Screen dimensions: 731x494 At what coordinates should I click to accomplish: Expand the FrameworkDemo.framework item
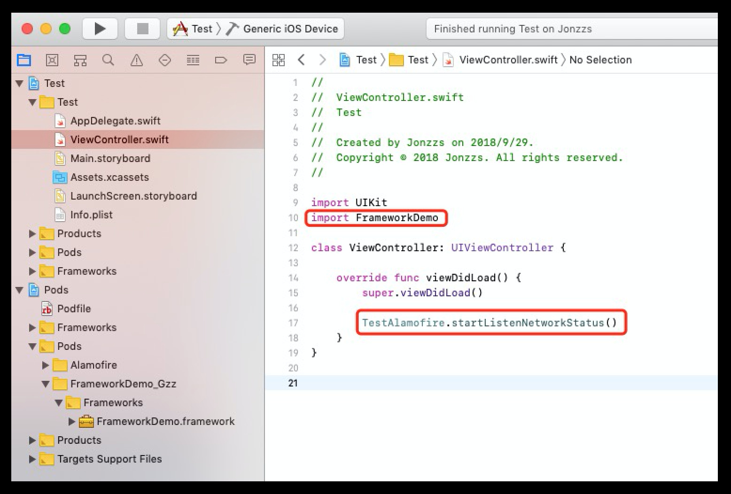pyautogui.click(x=72, y=422)
